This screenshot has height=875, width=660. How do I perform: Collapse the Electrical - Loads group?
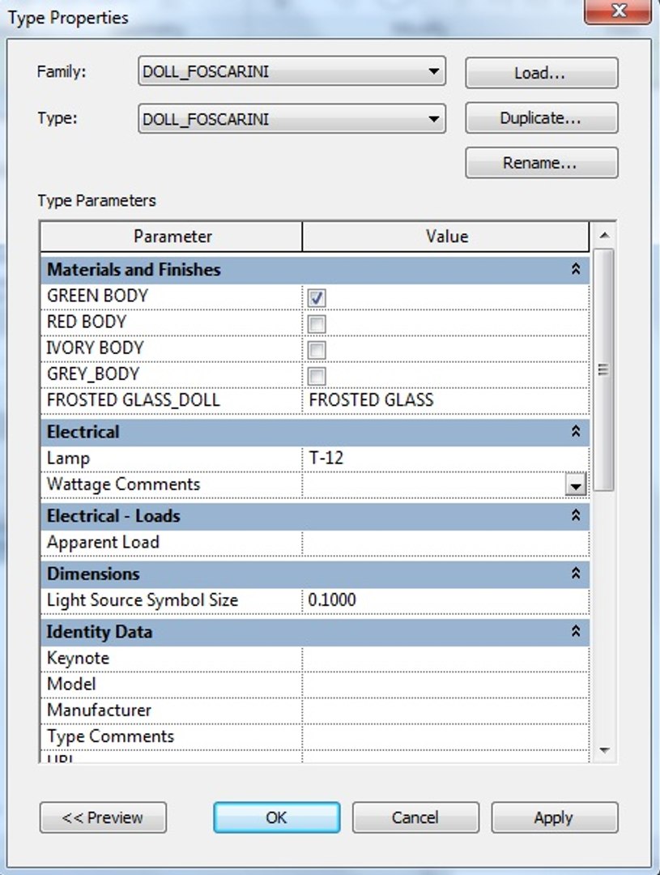pyautogui.click(x=576, y=515)
